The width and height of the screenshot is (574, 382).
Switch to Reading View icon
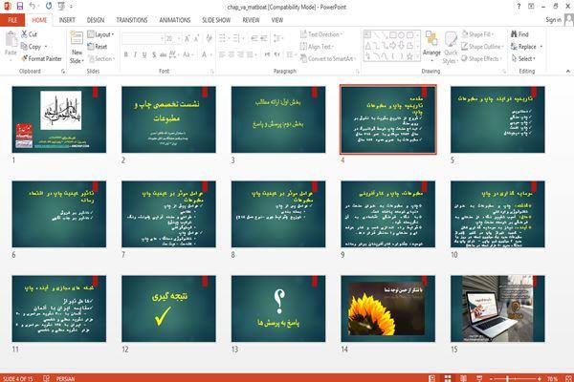coord(463,378)
